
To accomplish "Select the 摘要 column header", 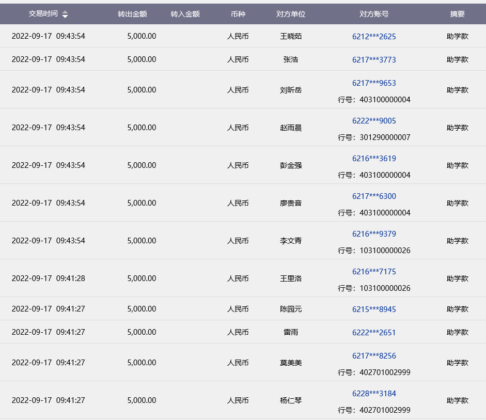I will [457, 14].
